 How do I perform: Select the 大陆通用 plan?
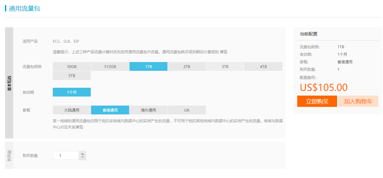(x=72, y=110)
